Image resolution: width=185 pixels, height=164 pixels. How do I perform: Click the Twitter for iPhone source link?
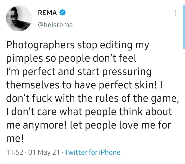point(93,152)
